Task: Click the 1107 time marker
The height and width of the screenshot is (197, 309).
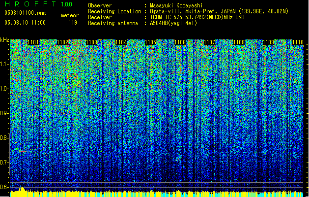Action: click(210, 42)
